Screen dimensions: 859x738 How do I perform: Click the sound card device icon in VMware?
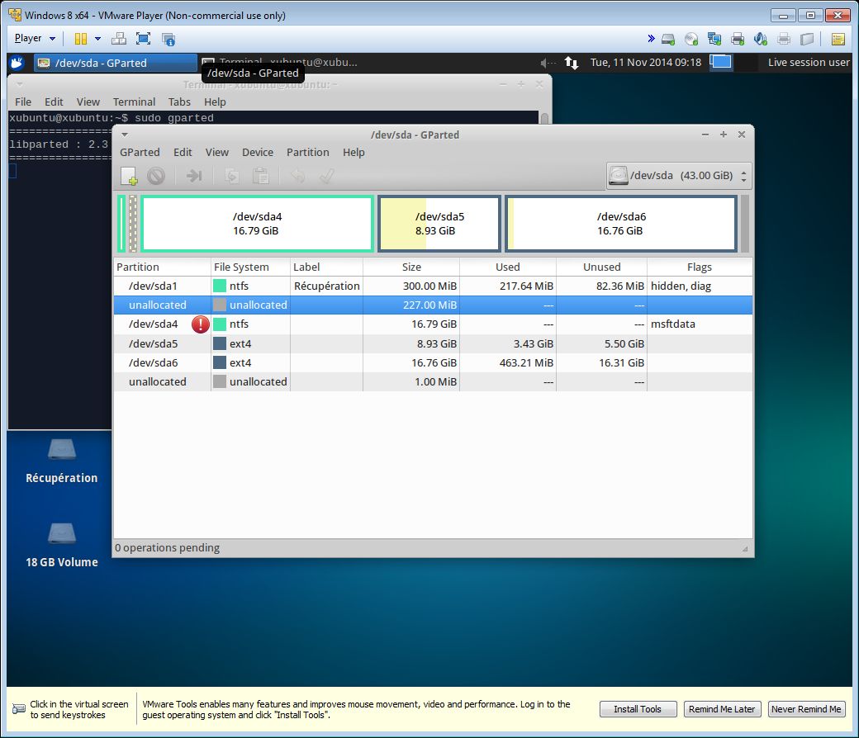[761, 39]
